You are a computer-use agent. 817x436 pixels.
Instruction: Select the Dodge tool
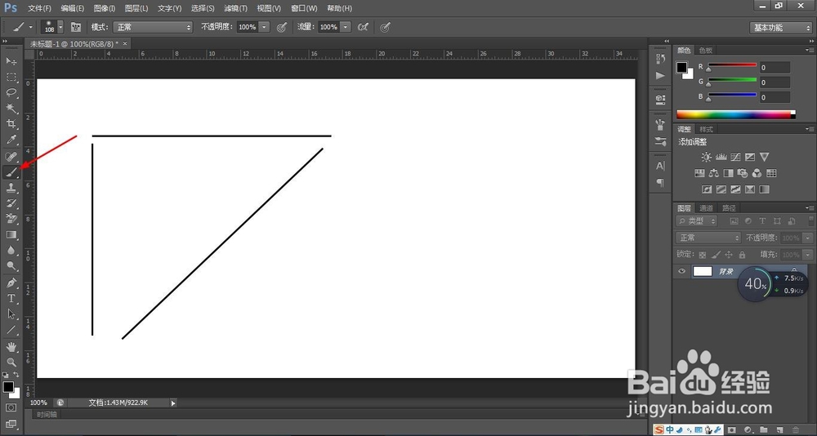coord(11,267)
